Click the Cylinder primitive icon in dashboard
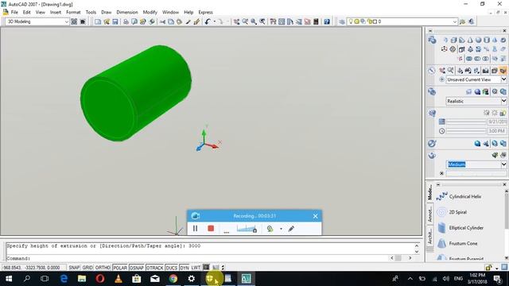Screen dimensions: 509x286 point(486,41)
